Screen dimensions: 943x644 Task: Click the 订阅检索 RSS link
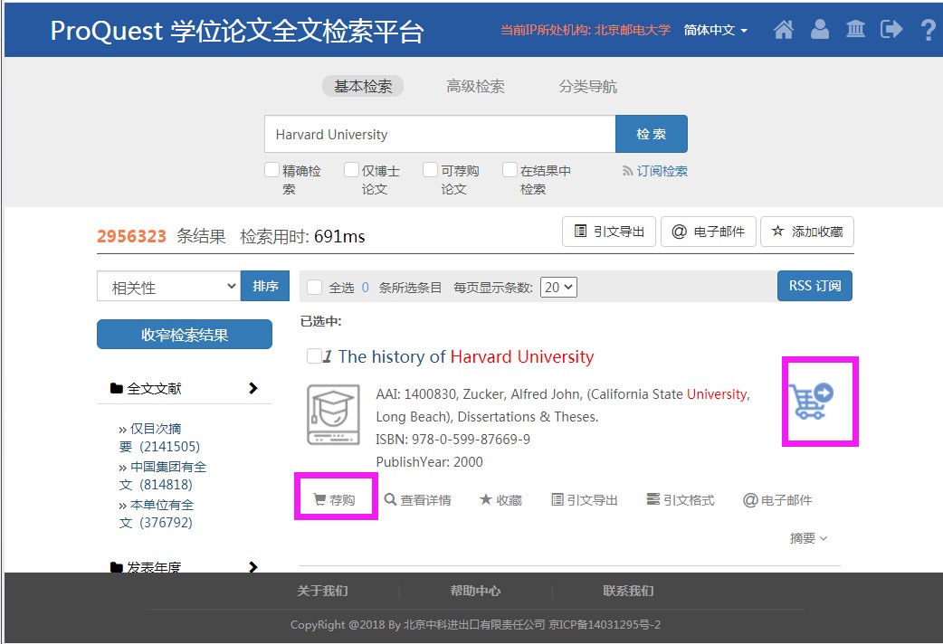click(655, 171)
